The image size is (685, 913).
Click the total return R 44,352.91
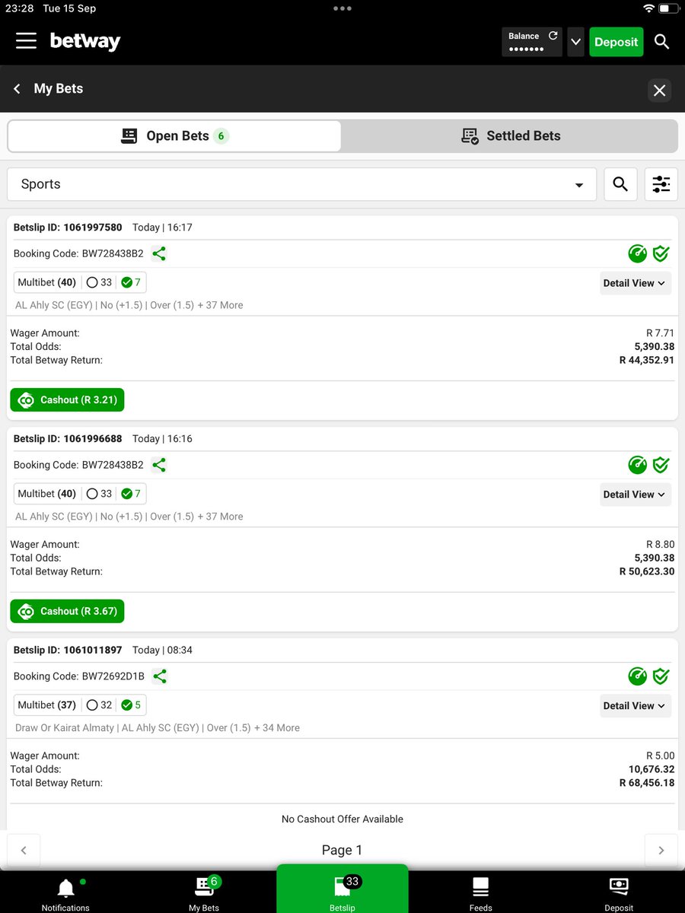[x=647, y=361]
